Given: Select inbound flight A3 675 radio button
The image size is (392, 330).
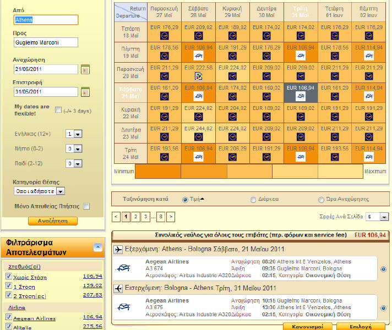Looking at the screenshot, I should coord(383,308).
